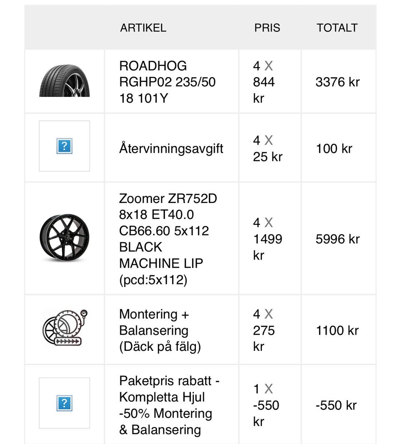
Task: Click the 1100 kr mounting total
Action: click(x=337, y=330)
